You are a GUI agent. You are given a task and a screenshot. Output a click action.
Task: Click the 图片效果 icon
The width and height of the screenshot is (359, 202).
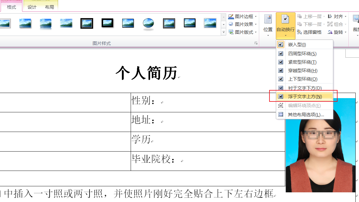coord(231,24)
